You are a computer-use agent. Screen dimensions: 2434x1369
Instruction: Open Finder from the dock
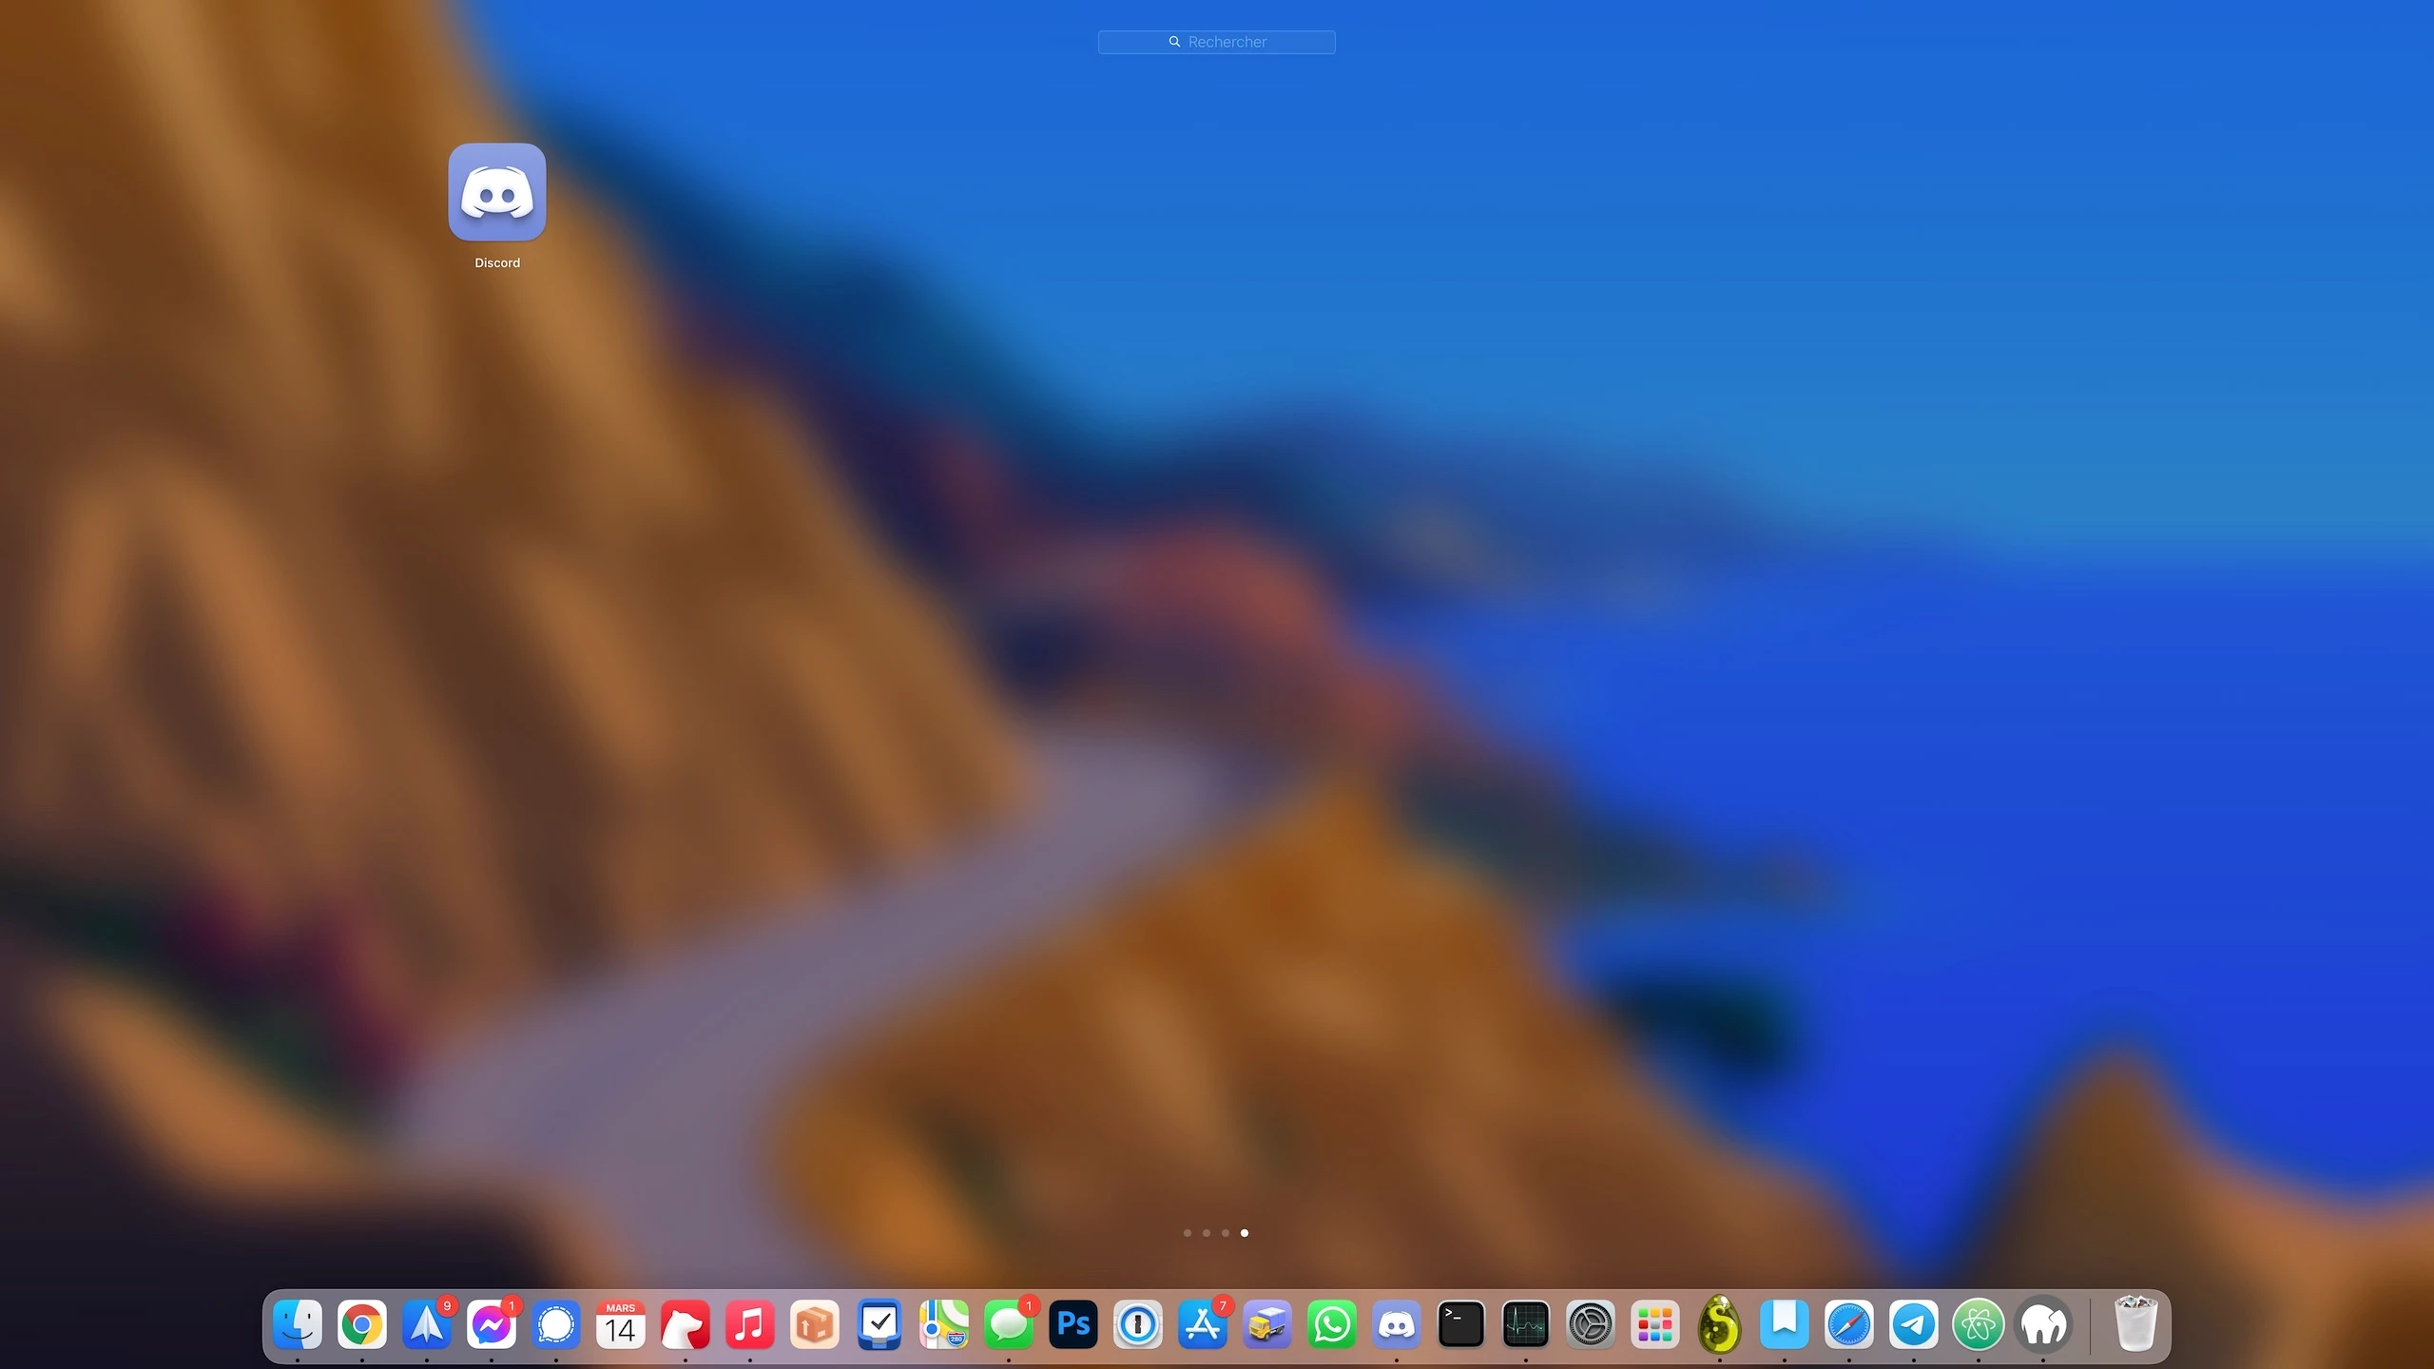(x=298, y=1324)
